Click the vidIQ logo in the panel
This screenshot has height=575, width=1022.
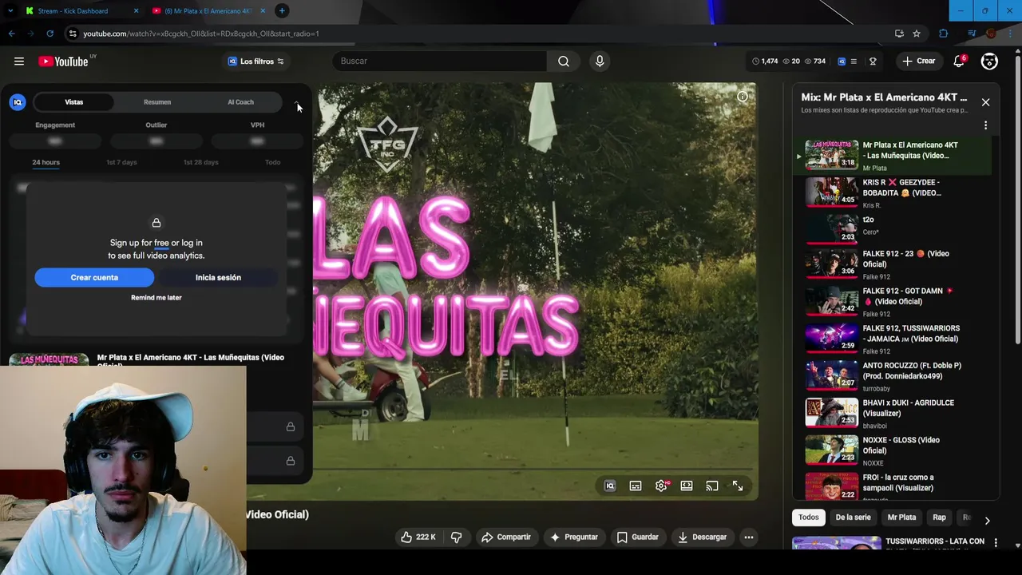point(18,102)
